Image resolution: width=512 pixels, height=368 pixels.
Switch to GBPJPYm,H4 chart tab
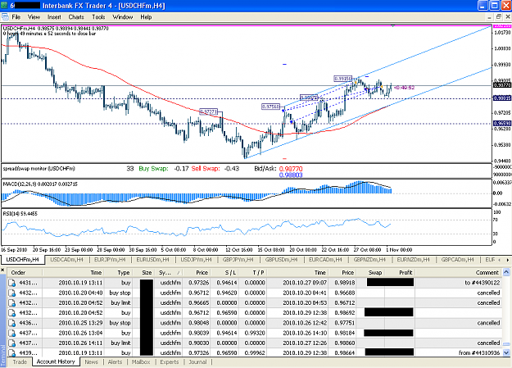click(238, 260)
